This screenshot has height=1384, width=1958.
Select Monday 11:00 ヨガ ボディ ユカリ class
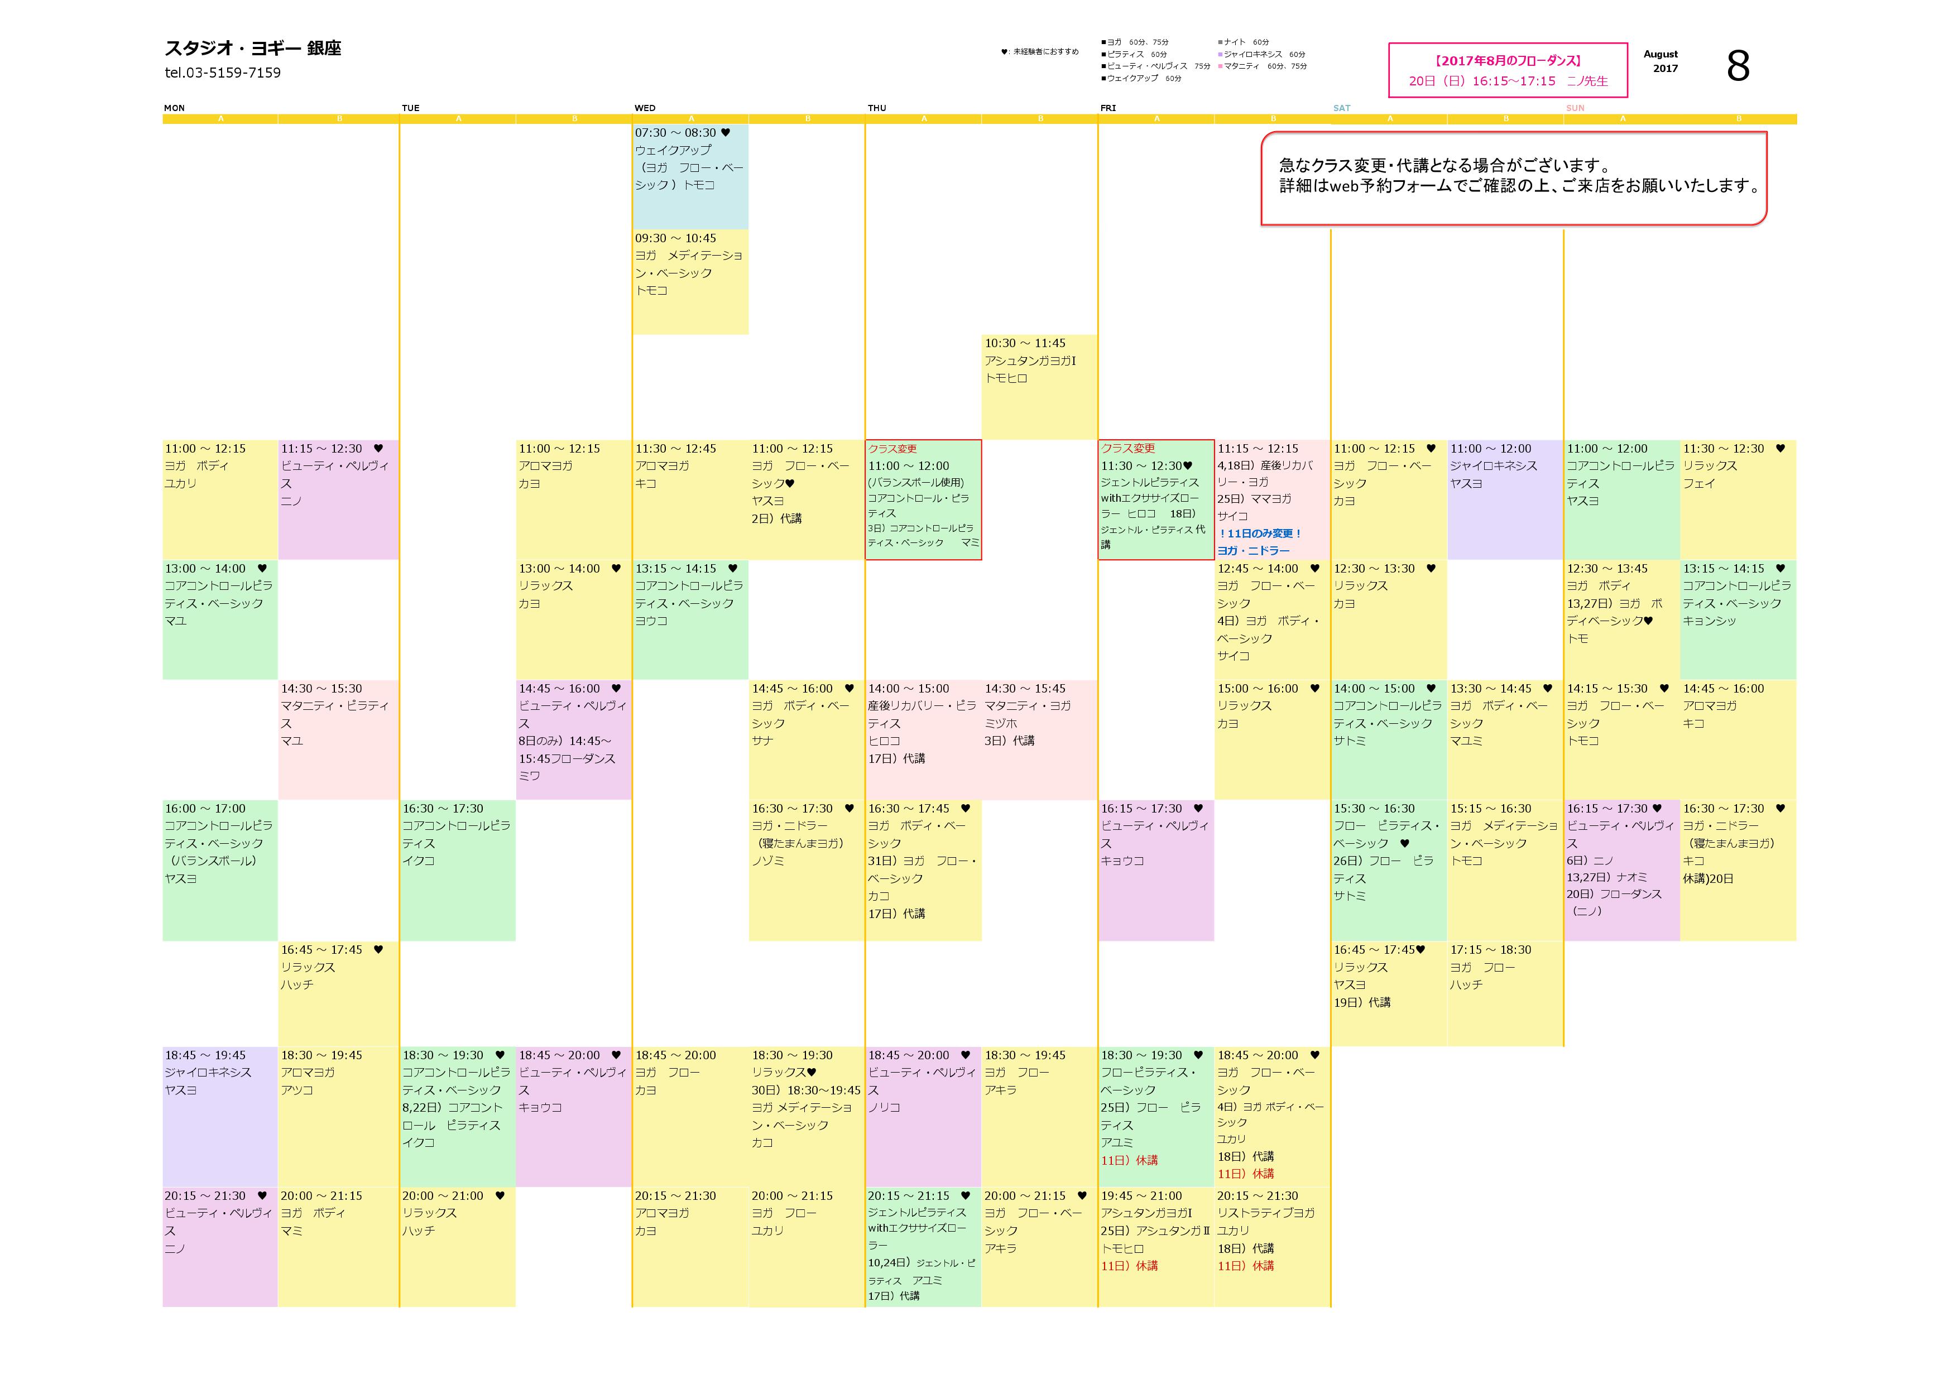[x=220, y=499]
